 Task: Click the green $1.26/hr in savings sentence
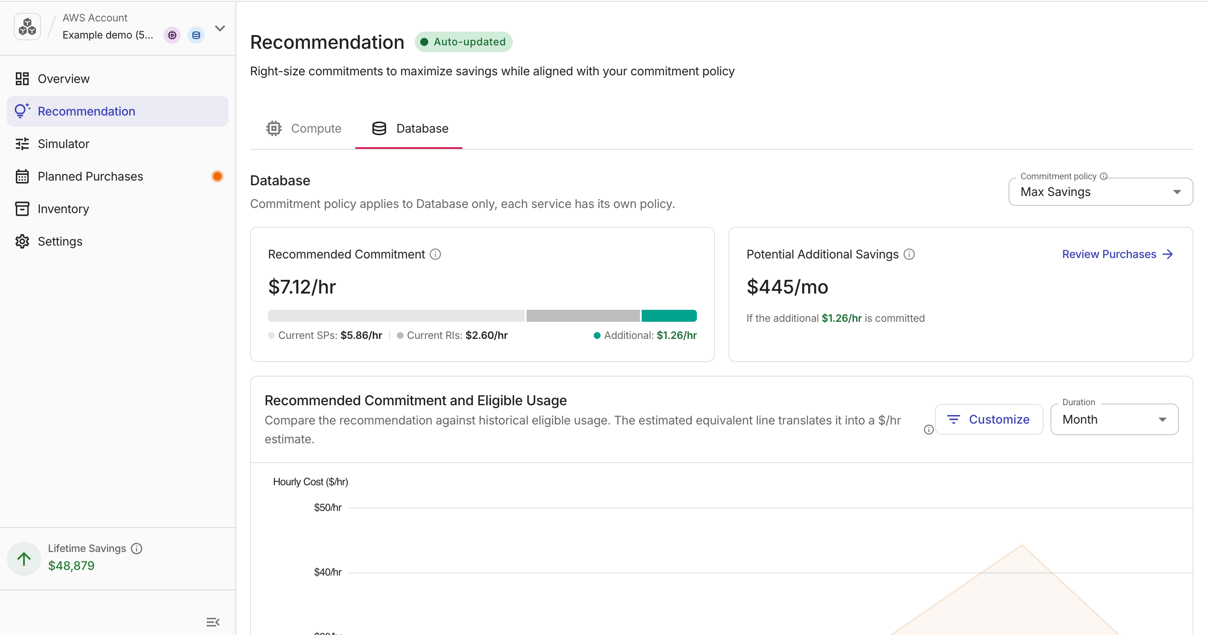point(842,318)
